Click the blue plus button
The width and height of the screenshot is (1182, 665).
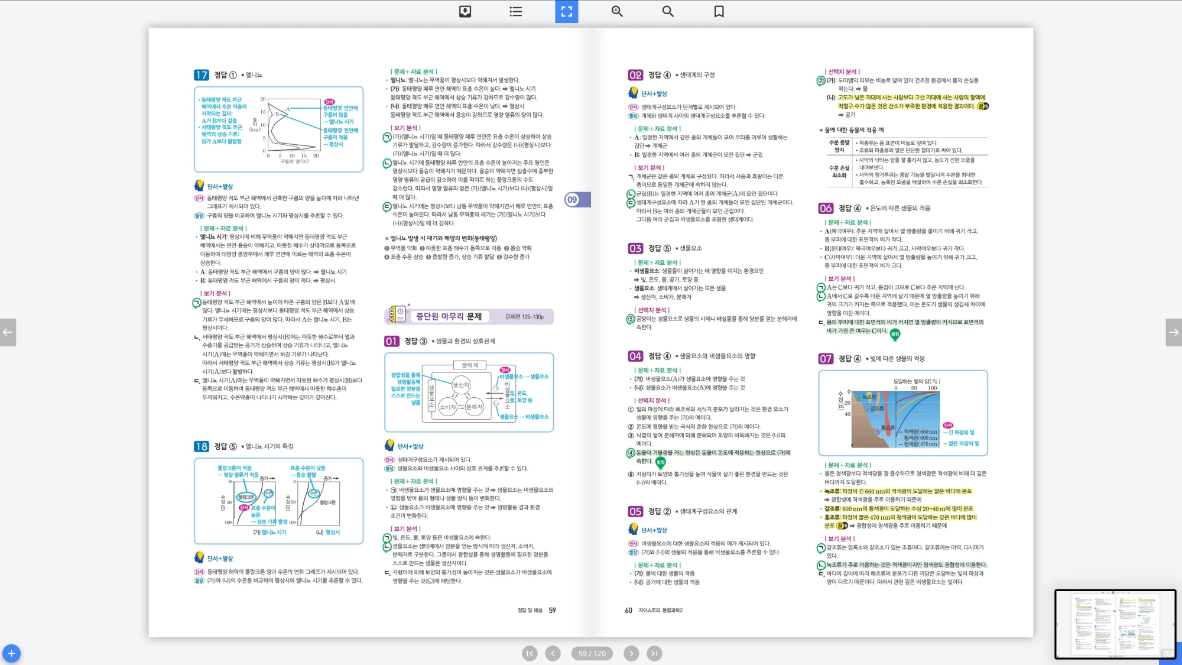(11, 653)
